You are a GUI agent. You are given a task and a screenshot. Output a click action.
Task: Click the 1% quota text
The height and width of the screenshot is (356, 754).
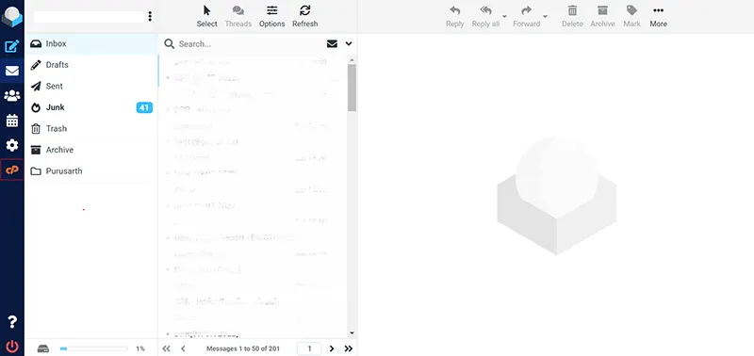pyautogui.click(x=140, y=348)
